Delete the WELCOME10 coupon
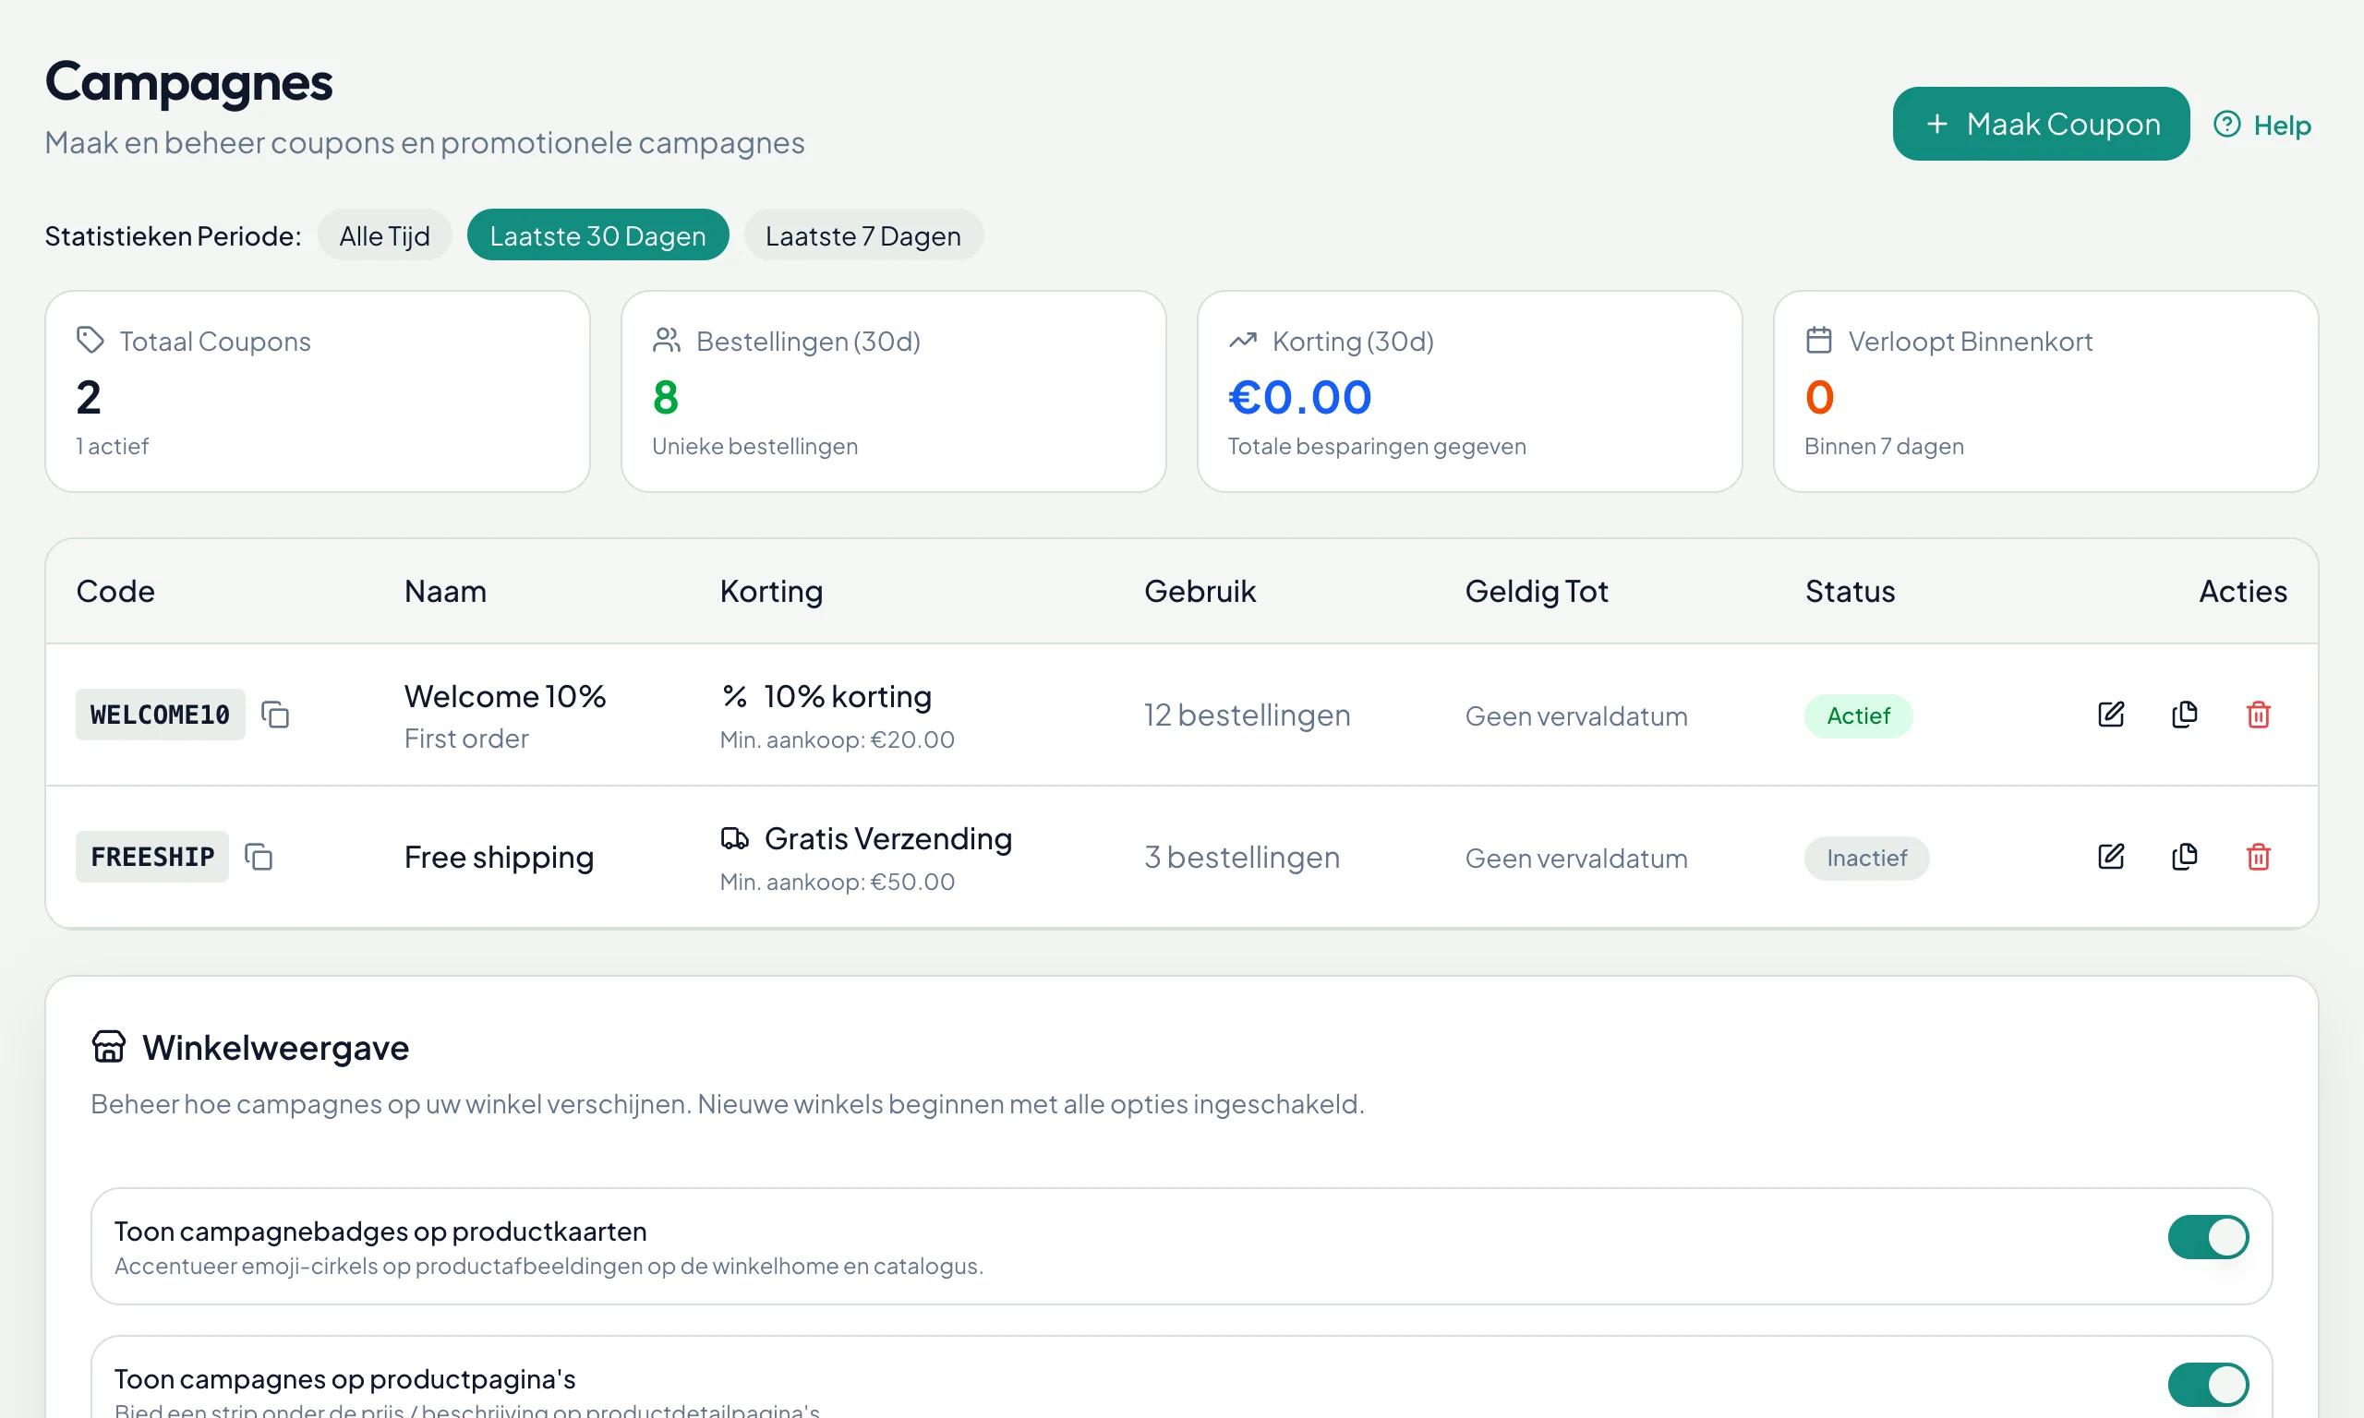Screen dimensions: 2364x1418 pos(2258,715)
